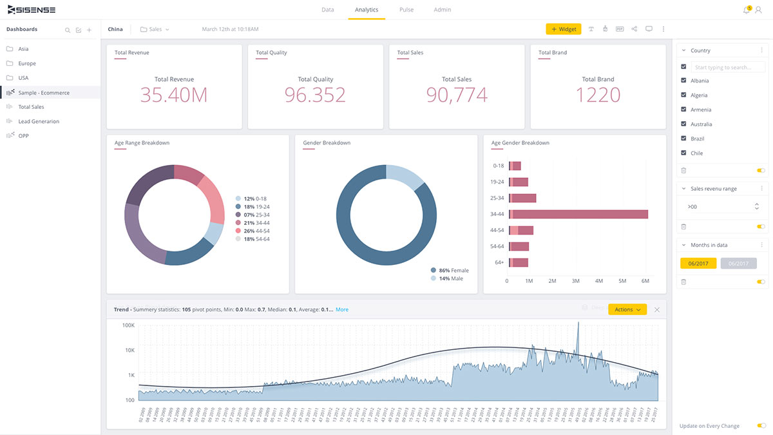Click the More link in the Trend statistics
Viewport: 773px width, 435px height.
coord(341,309)
